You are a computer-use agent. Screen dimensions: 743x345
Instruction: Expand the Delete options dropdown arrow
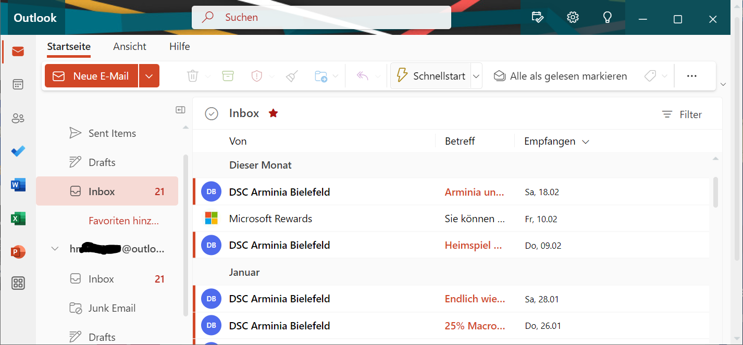(208, 76)
